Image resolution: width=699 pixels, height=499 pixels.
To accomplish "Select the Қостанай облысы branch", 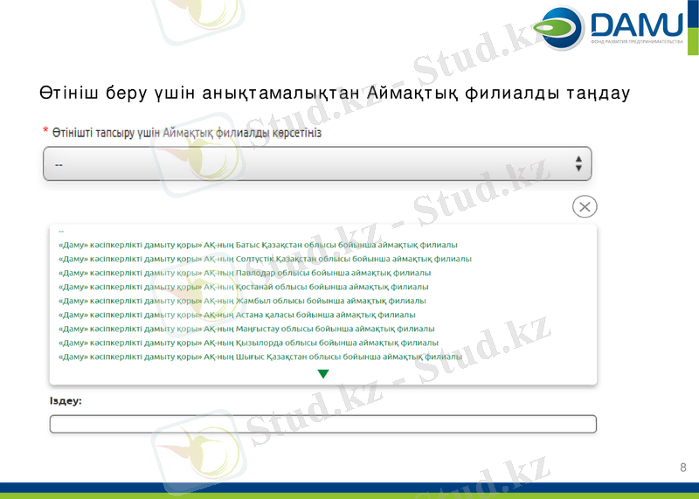I will click(x=244, y=287).
